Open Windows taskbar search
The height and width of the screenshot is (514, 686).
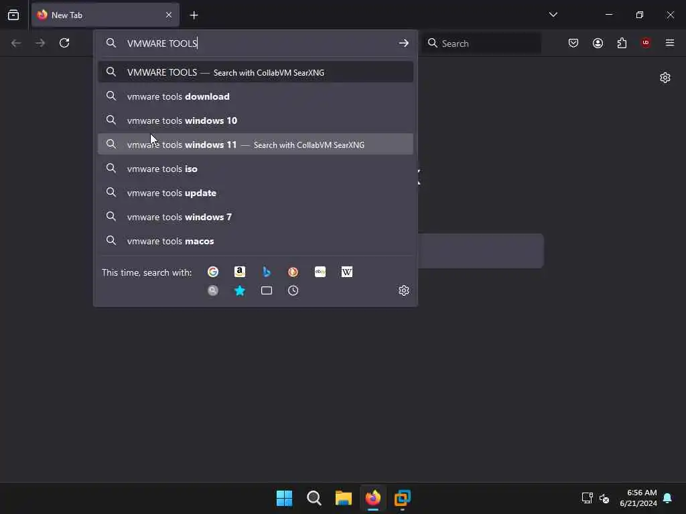[x=314, y=498]
